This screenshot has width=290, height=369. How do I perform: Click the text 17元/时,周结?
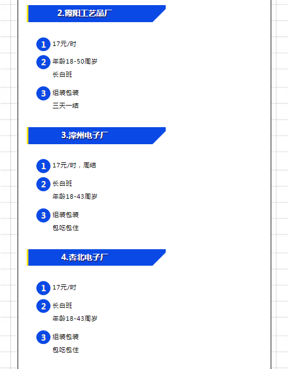coord(74,165)
